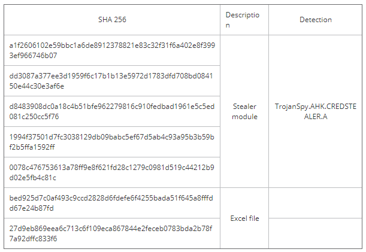Select the hash starting with bed925d7c0af

(x=111, y=204)
